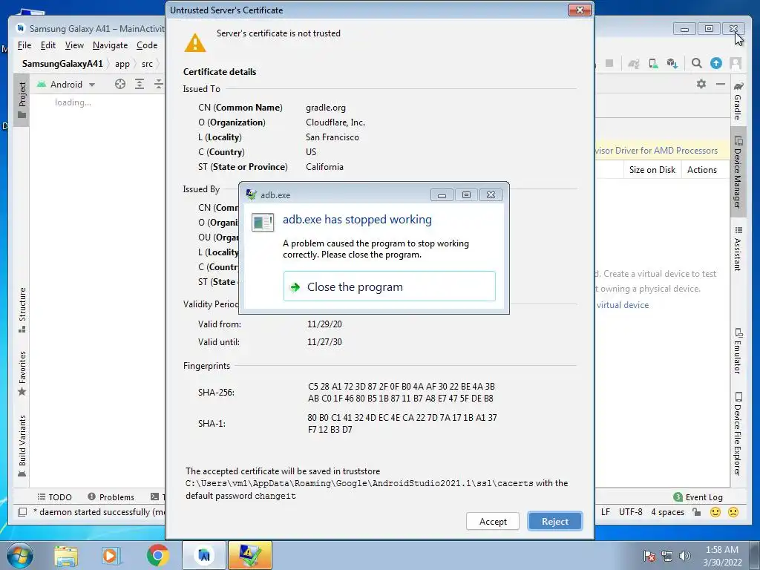760x570 pixels.
Task: Open the Device File Explorer side tab
Action: tap(738, 433)
